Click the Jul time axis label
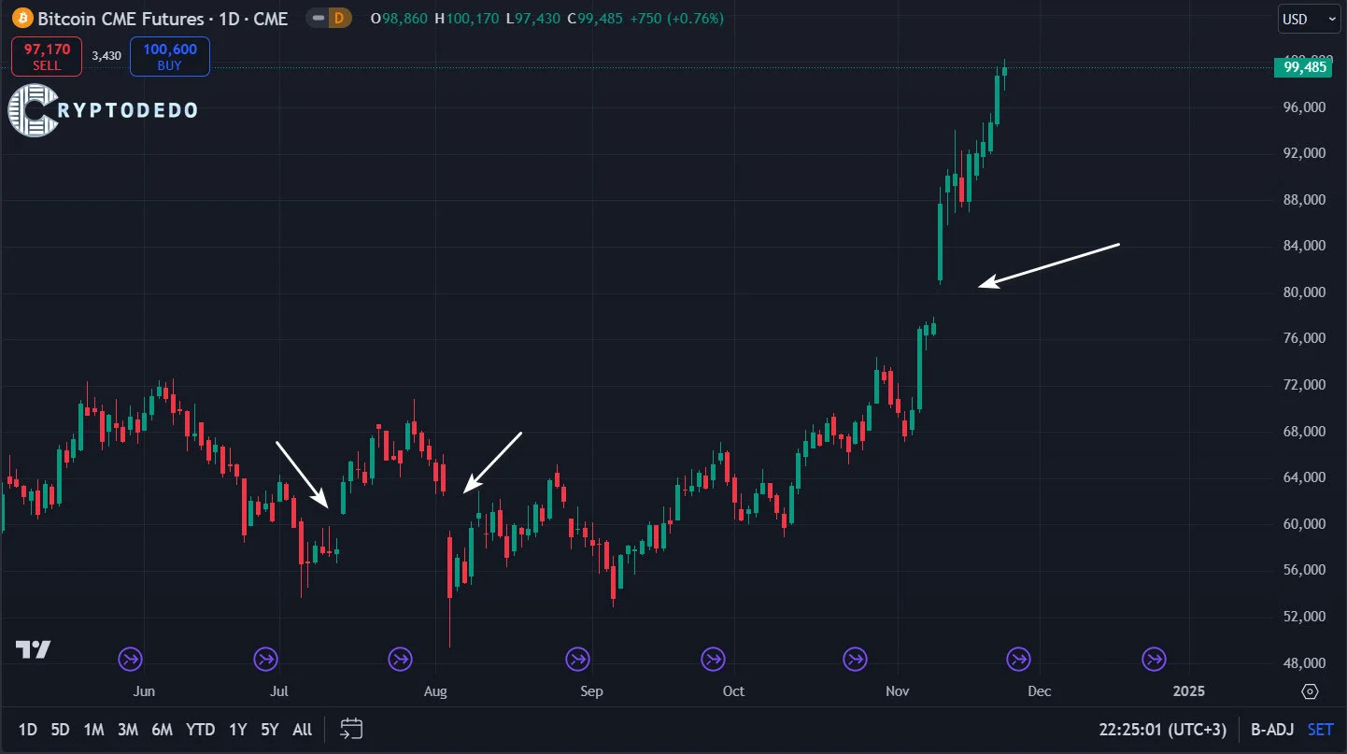 click(x=278, y=691)
